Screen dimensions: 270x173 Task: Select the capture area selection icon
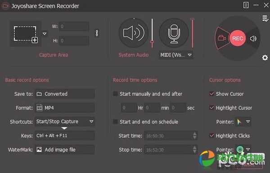point(26,34)
